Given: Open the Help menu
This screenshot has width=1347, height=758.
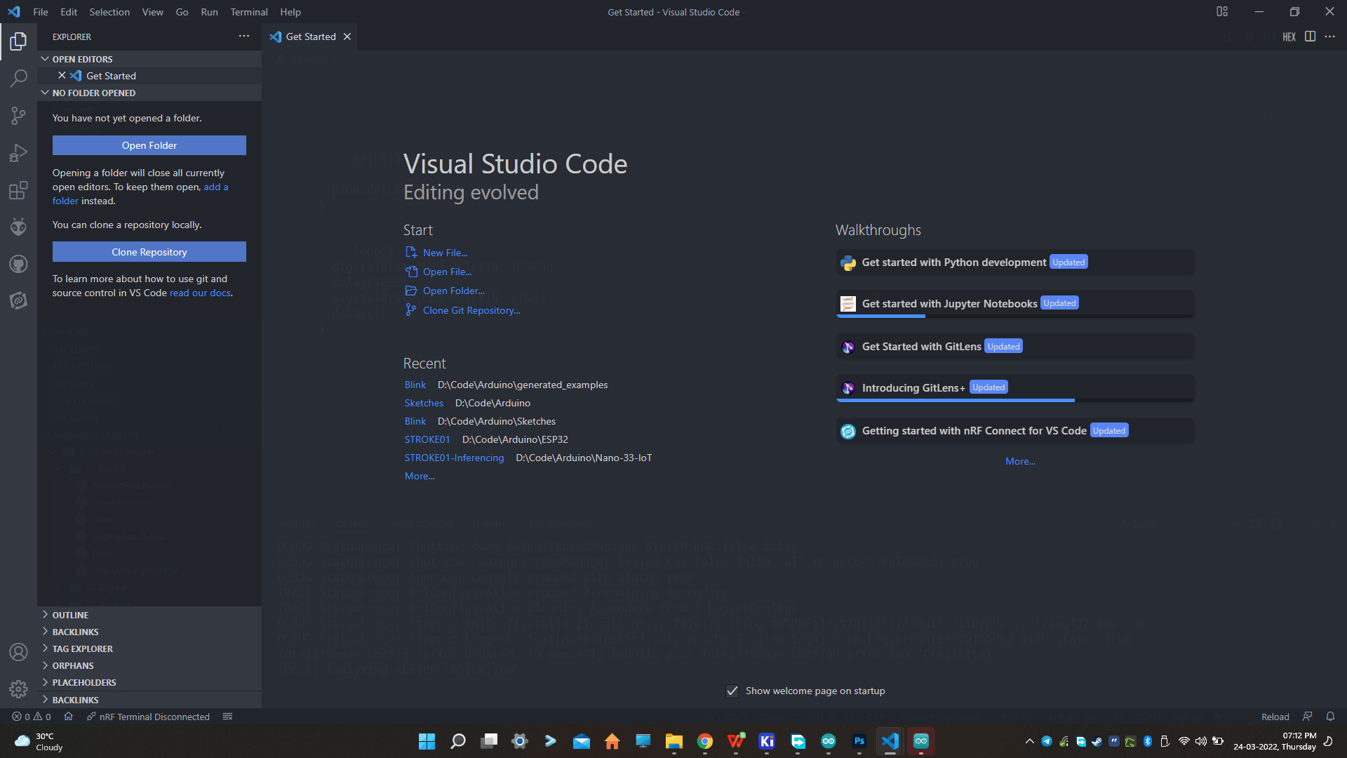Looking at the screenshot, I should tap(290, 12).
